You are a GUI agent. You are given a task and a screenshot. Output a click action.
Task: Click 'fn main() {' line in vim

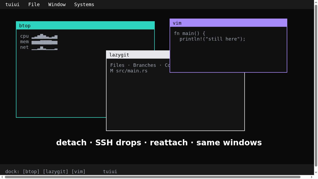190,33
